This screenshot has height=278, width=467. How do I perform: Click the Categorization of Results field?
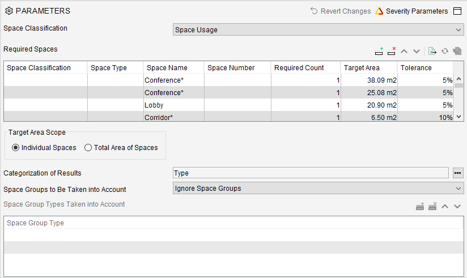click(311, 173)
